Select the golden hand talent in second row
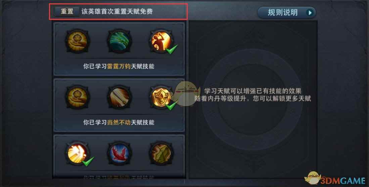The image size is (369, 187). point(78,97)
